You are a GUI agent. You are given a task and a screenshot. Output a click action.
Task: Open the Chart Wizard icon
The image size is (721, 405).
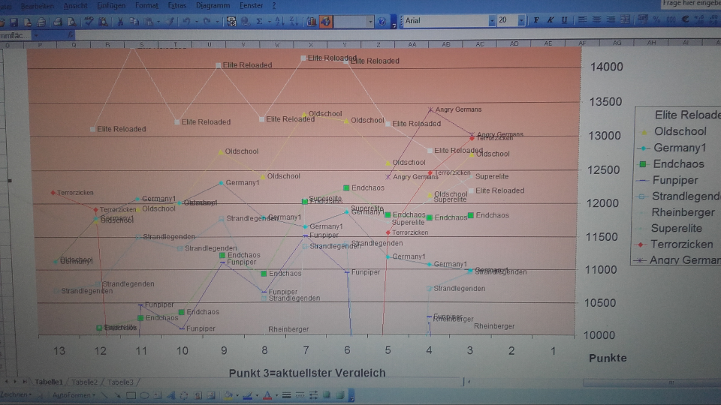tap(310, 22)
